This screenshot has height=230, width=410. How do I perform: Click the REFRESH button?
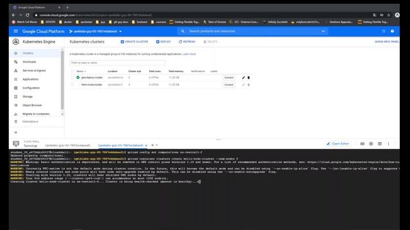pyautogui.click(x=187, y=42)
